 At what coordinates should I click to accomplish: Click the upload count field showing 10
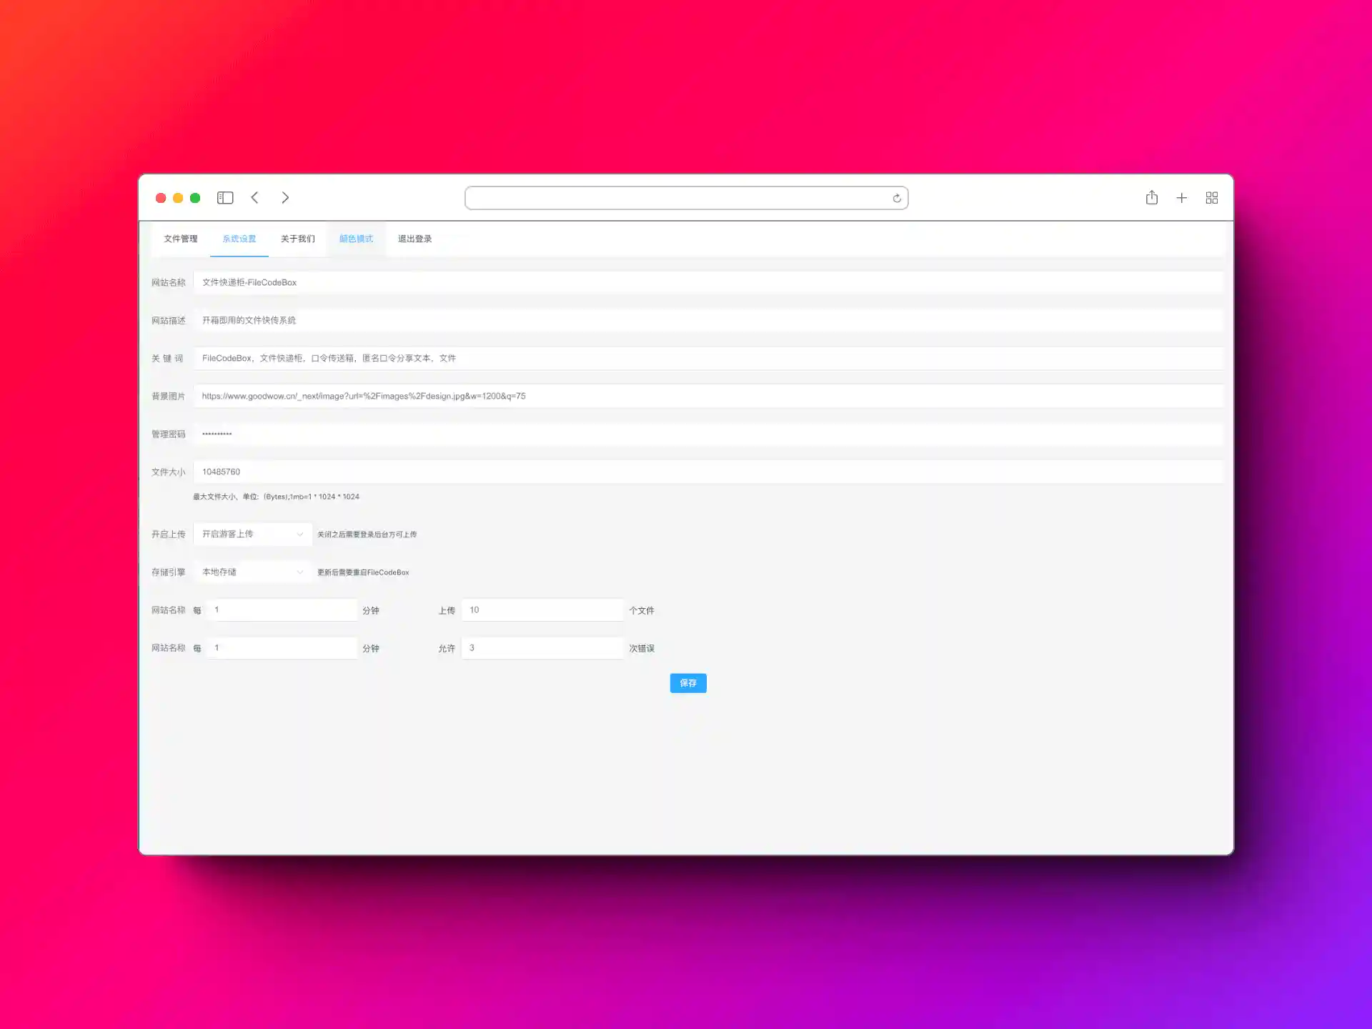tap(542, 610)
